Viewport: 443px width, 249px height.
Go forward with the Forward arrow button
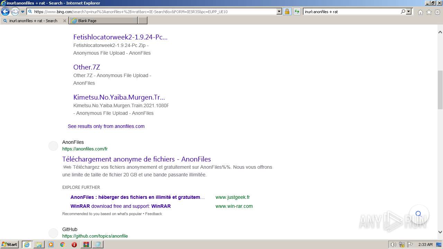[x=15, y=12]
